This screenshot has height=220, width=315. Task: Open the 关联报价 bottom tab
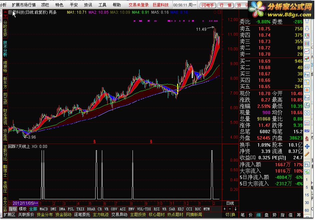tap(26, 215)
